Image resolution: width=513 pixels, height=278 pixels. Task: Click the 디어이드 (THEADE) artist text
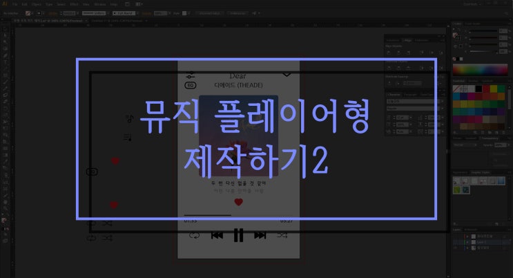point(238,85)
